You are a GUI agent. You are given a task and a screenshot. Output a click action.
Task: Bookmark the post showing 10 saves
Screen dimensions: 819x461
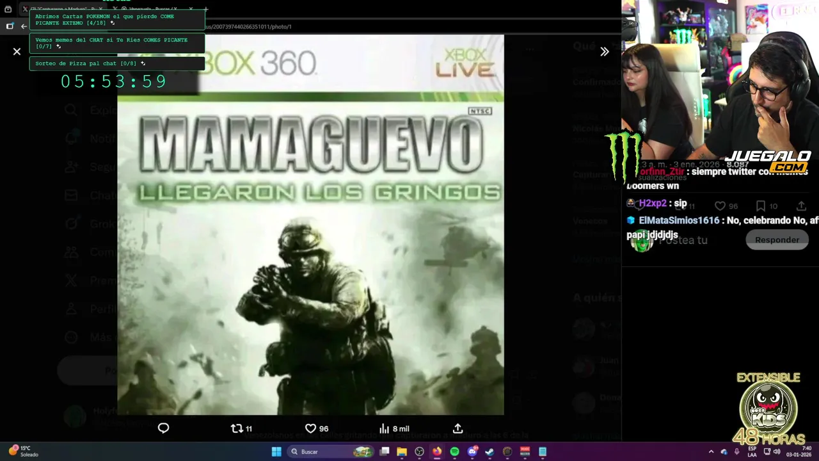click(x=766, y=206)
